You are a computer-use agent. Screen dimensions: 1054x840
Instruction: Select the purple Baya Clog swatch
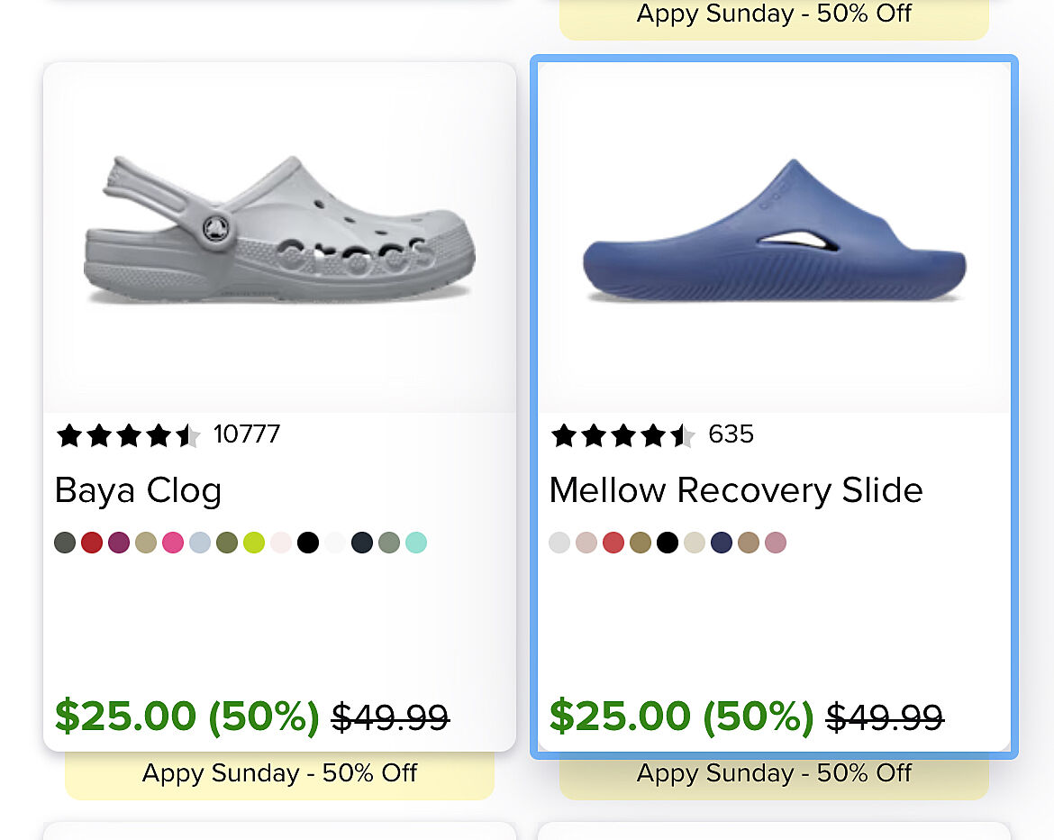pos(119,543)
